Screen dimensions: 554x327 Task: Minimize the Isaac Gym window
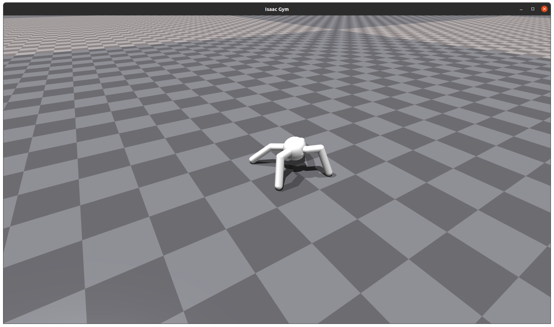pyautogui.click(x=521, y=9)
